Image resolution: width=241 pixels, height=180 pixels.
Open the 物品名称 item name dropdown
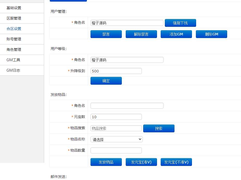[116, 139]
